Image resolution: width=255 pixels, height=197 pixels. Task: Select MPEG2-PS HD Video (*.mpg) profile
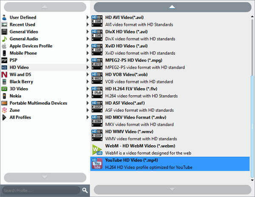coord(170,64)
